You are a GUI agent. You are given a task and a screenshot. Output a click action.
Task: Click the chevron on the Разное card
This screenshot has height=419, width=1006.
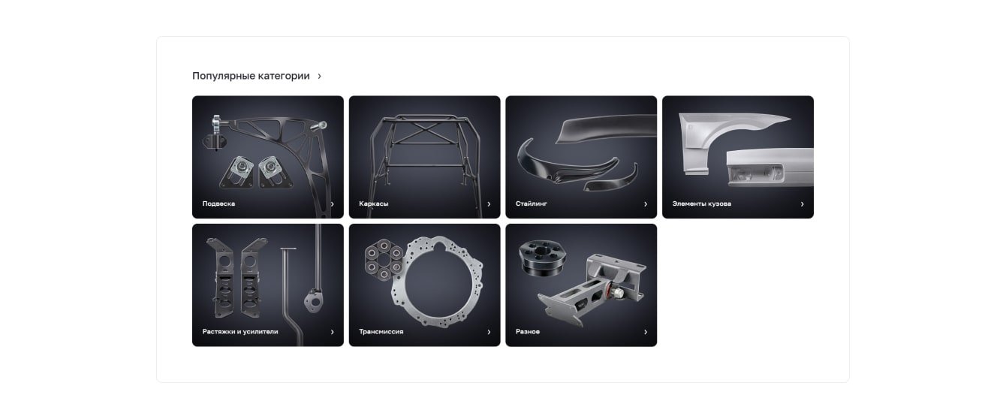(x=646, y=332)
